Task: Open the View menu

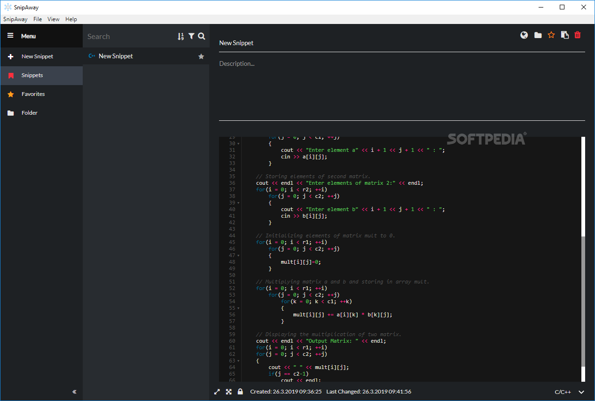Action: click(x=54, y=19)
